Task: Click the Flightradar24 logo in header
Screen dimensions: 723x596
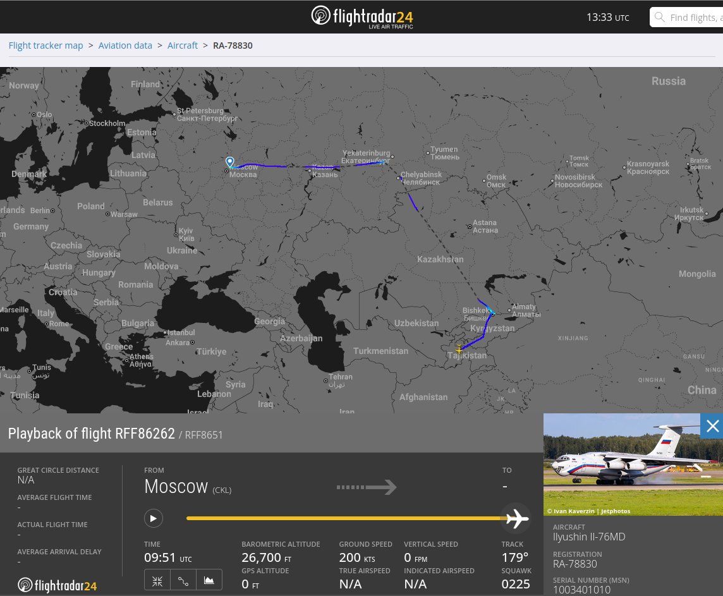Action: pyautogui.click(x=362, y=17)
